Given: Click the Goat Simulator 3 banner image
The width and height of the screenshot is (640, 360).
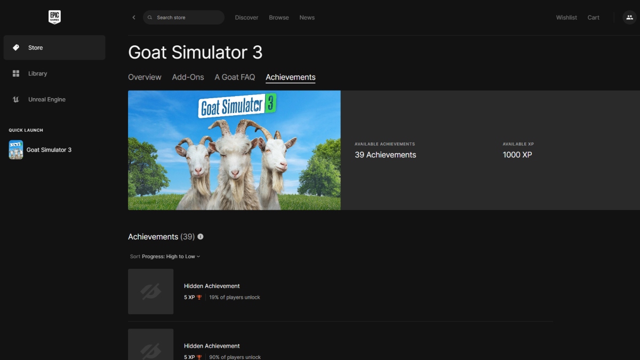Looking at the screenshot, I should 234,150.
